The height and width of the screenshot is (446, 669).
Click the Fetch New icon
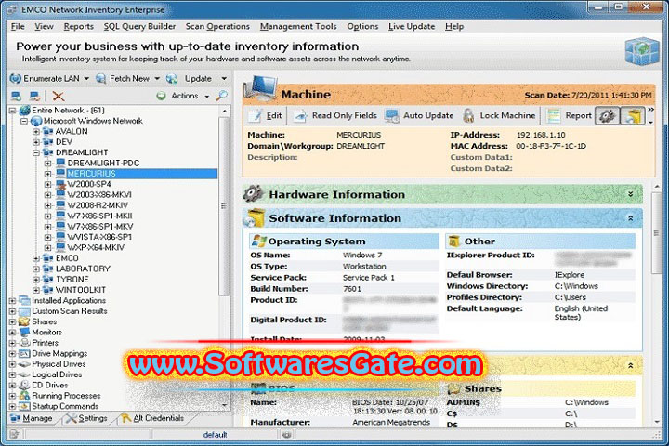(x=101, y=79)
